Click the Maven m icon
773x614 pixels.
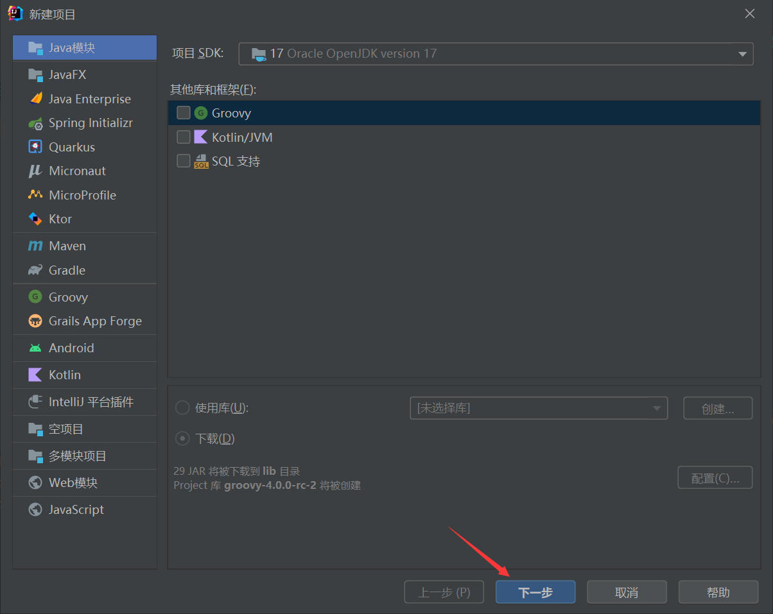(x=35, y=246)
